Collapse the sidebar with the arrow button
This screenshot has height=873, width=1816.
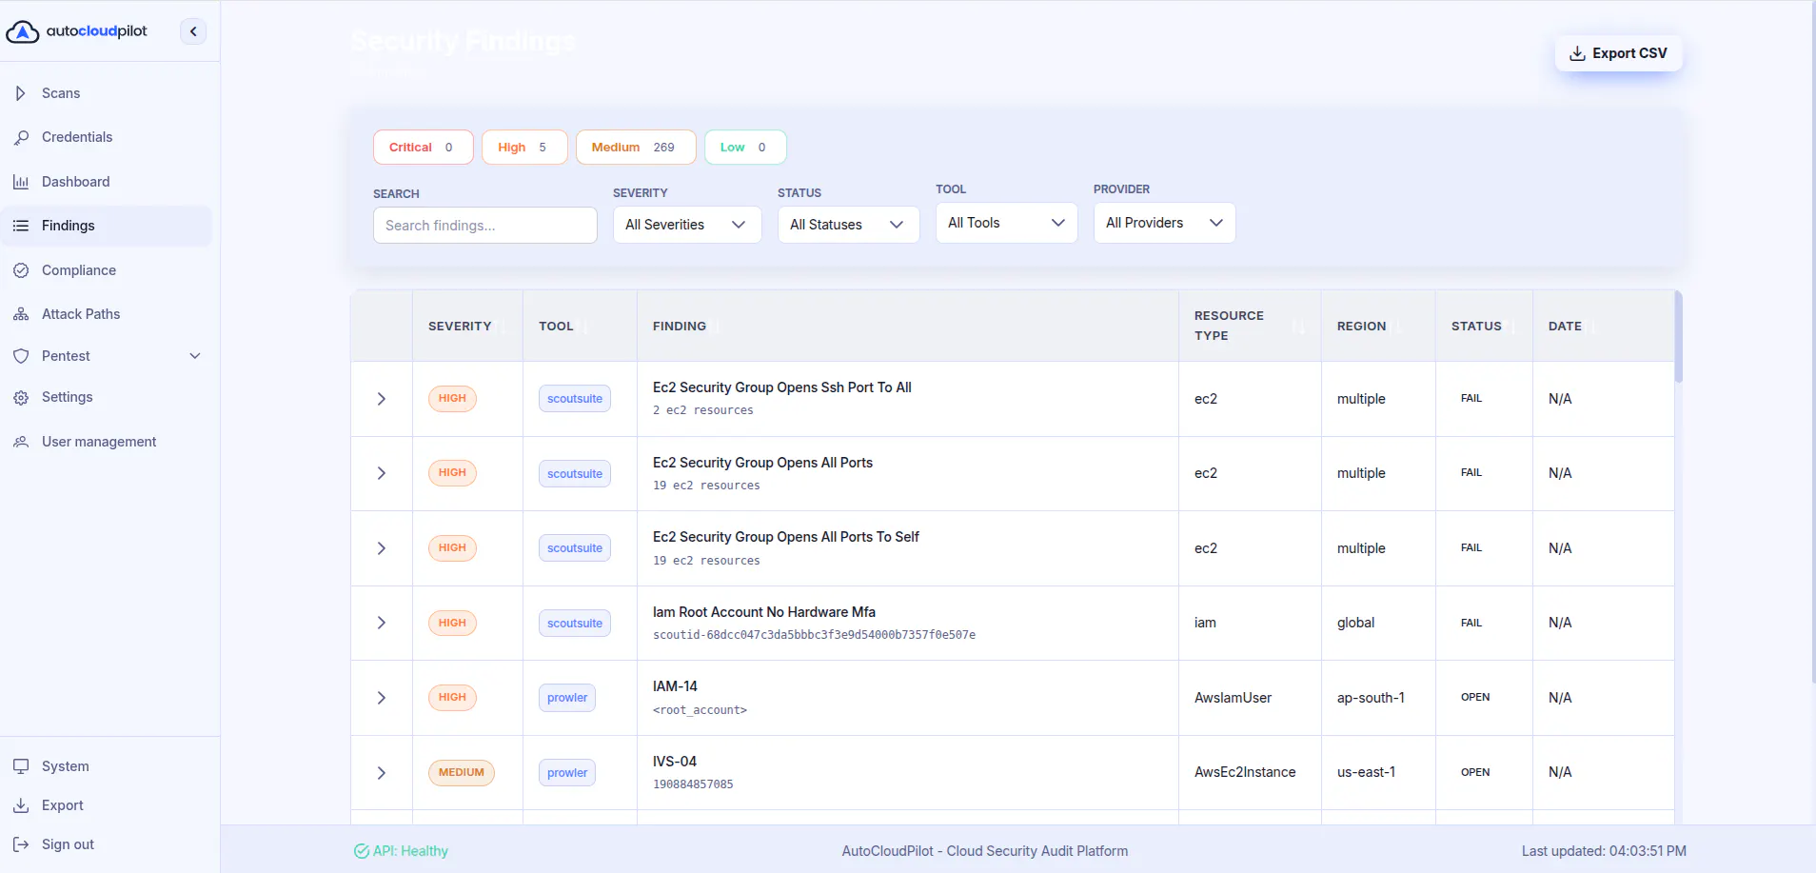193,31
